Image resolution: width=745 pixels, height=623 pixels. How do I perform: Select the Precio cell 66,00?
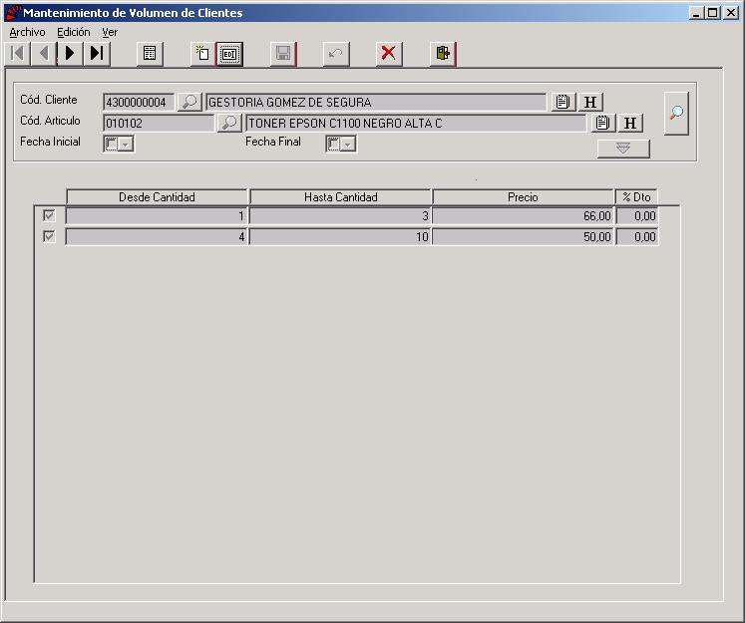coord(524,216)
